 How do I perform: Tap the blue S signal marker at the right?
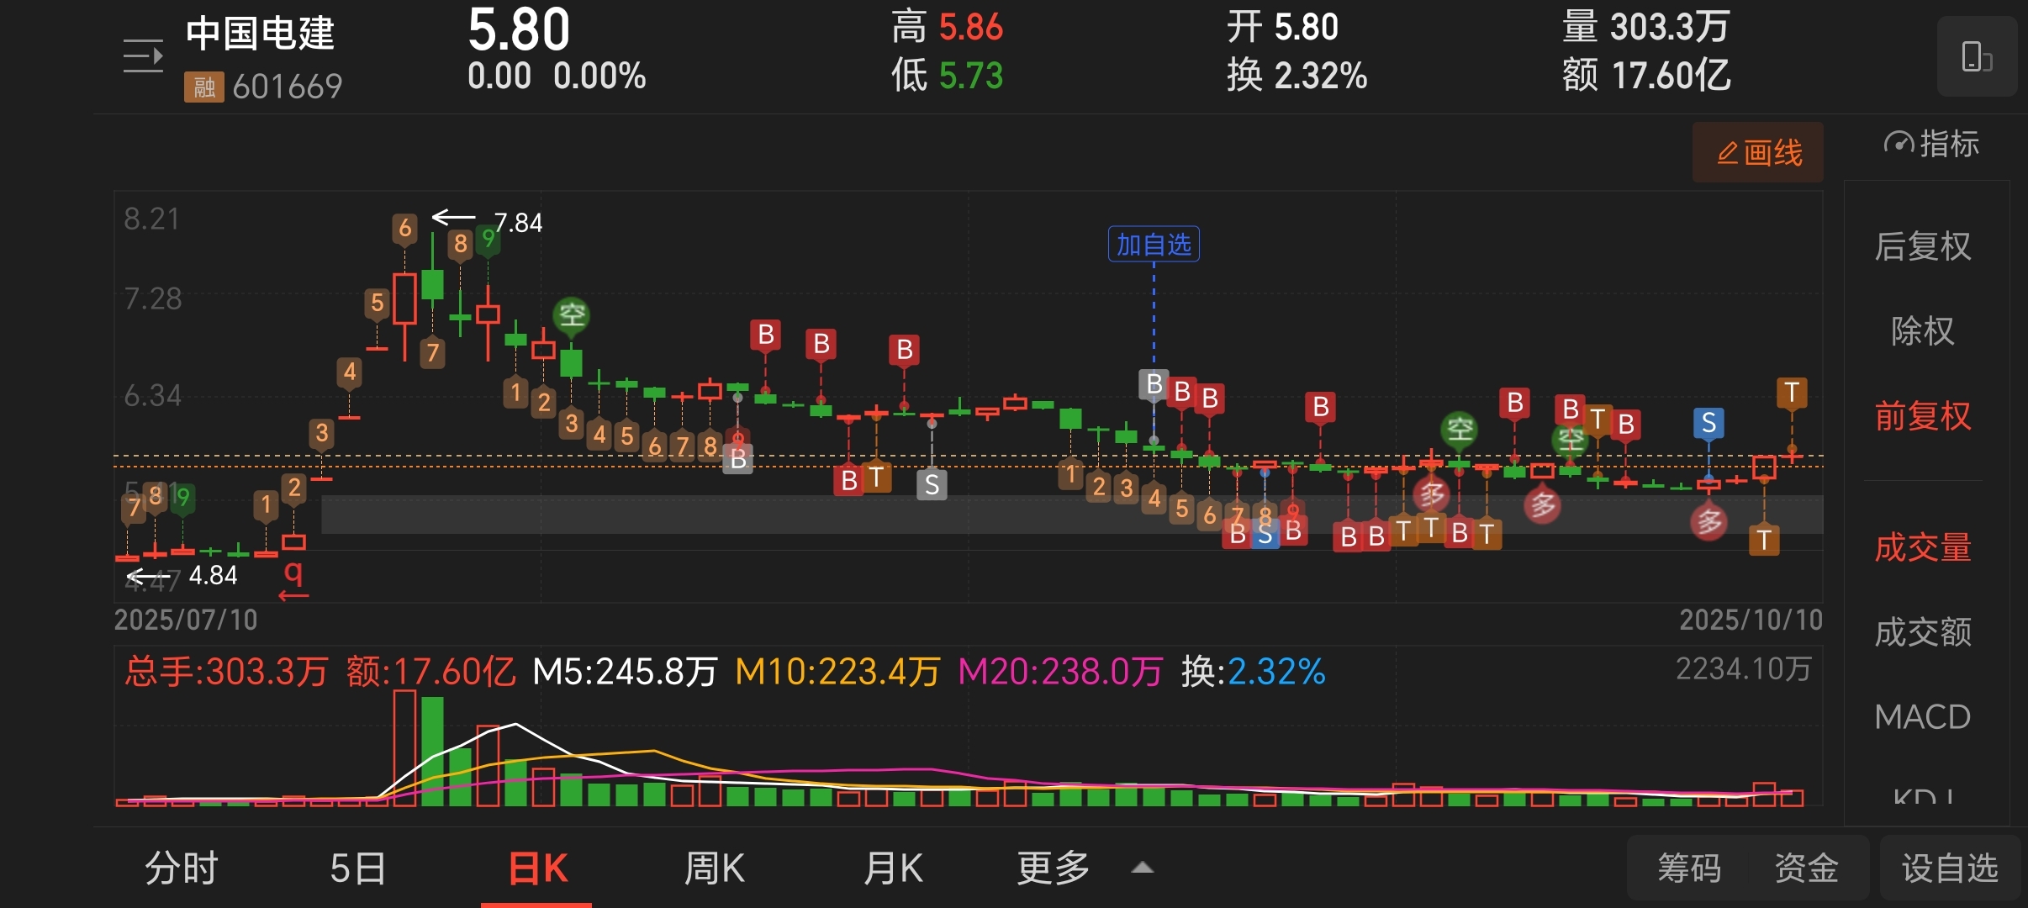pyautogui.click(x=1708, y=423)
